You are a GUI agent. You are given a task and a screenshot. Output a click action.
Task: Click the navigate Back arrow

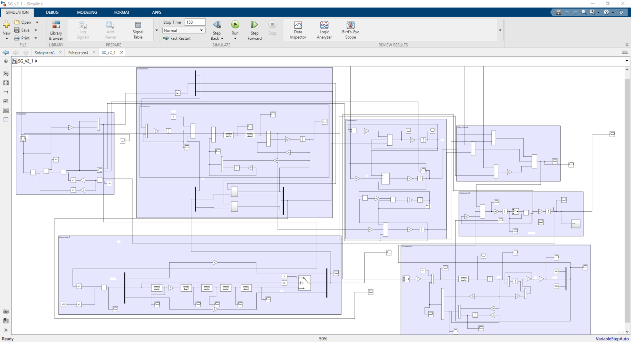(6, 52)
